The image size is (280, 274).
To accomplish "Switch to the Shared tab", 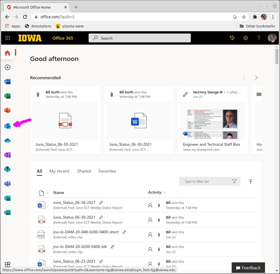I will pos(84,171).
